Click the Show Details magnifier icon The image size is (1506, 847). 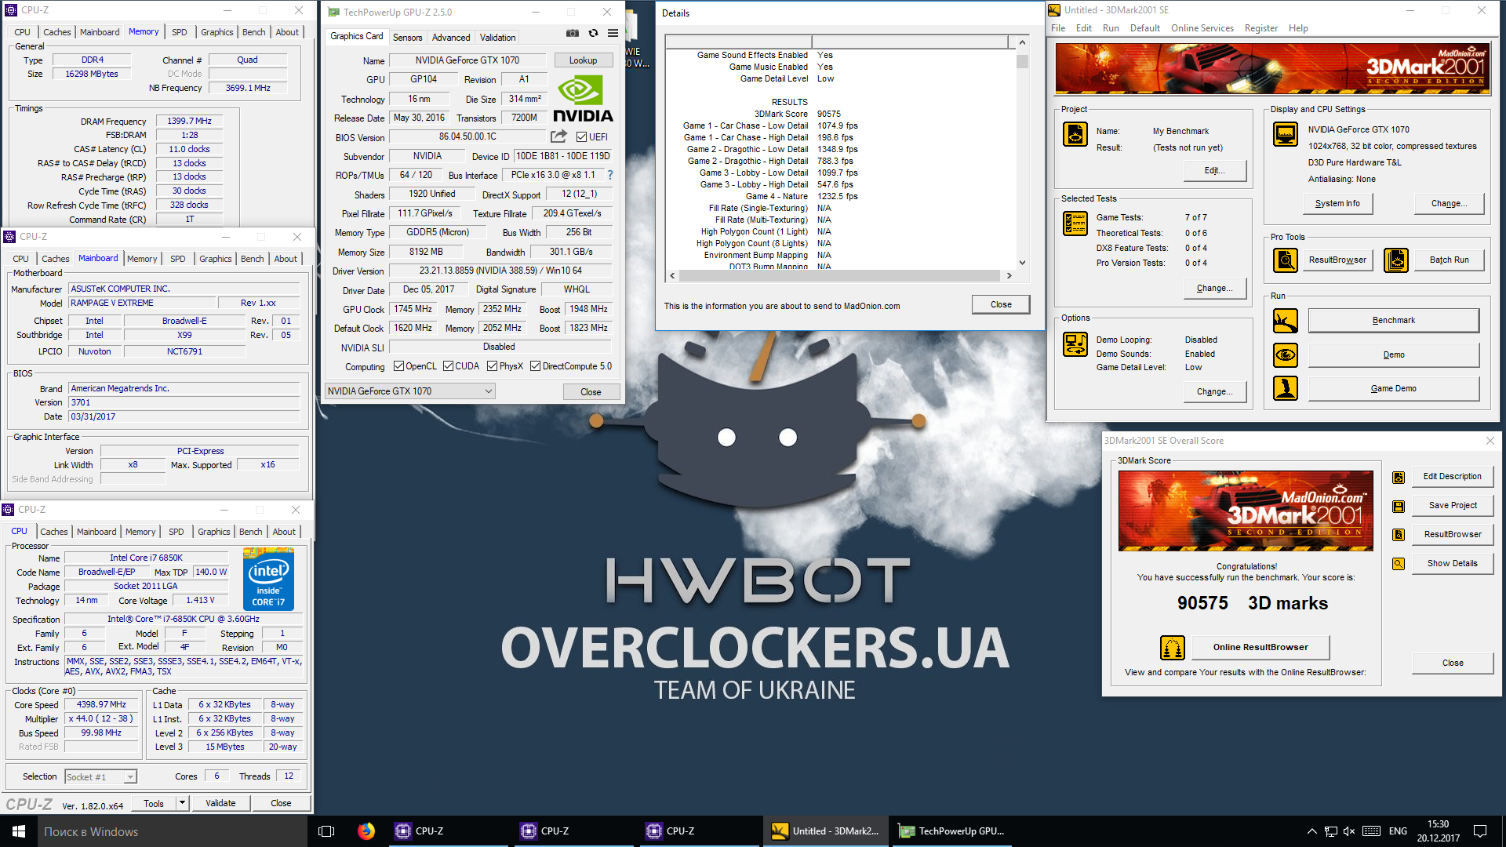(x=1398, y=564)
